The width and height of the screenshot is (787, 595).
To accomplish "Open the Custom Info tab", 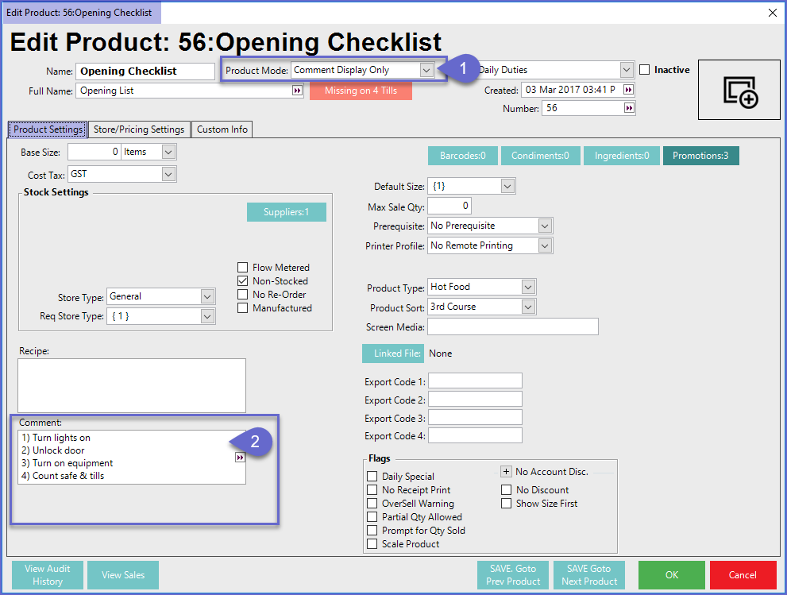I will [x=222, y=129].
